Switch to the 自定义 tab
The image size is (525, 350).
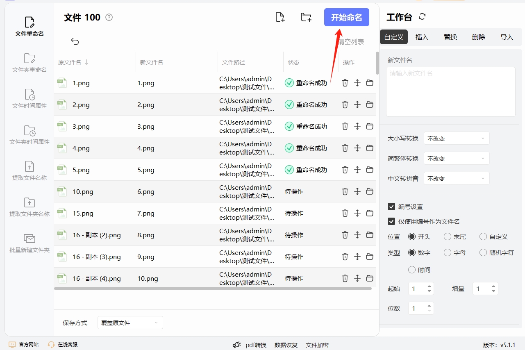(394, 37)
